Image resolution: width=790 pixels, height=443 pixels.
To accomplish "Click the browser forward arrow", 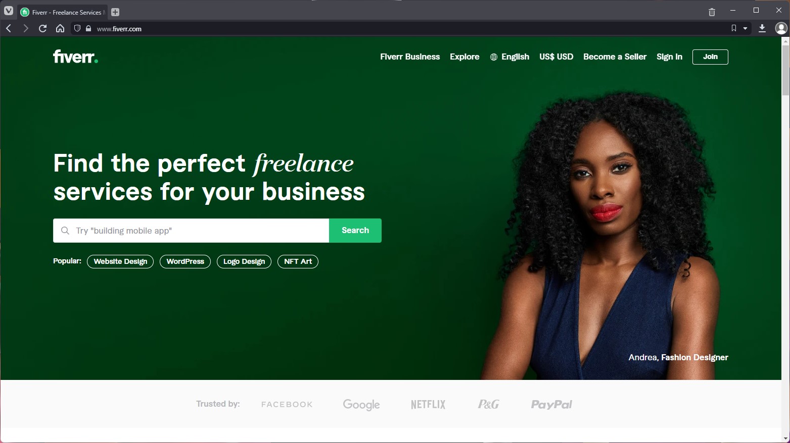I will tap(25, 28).
